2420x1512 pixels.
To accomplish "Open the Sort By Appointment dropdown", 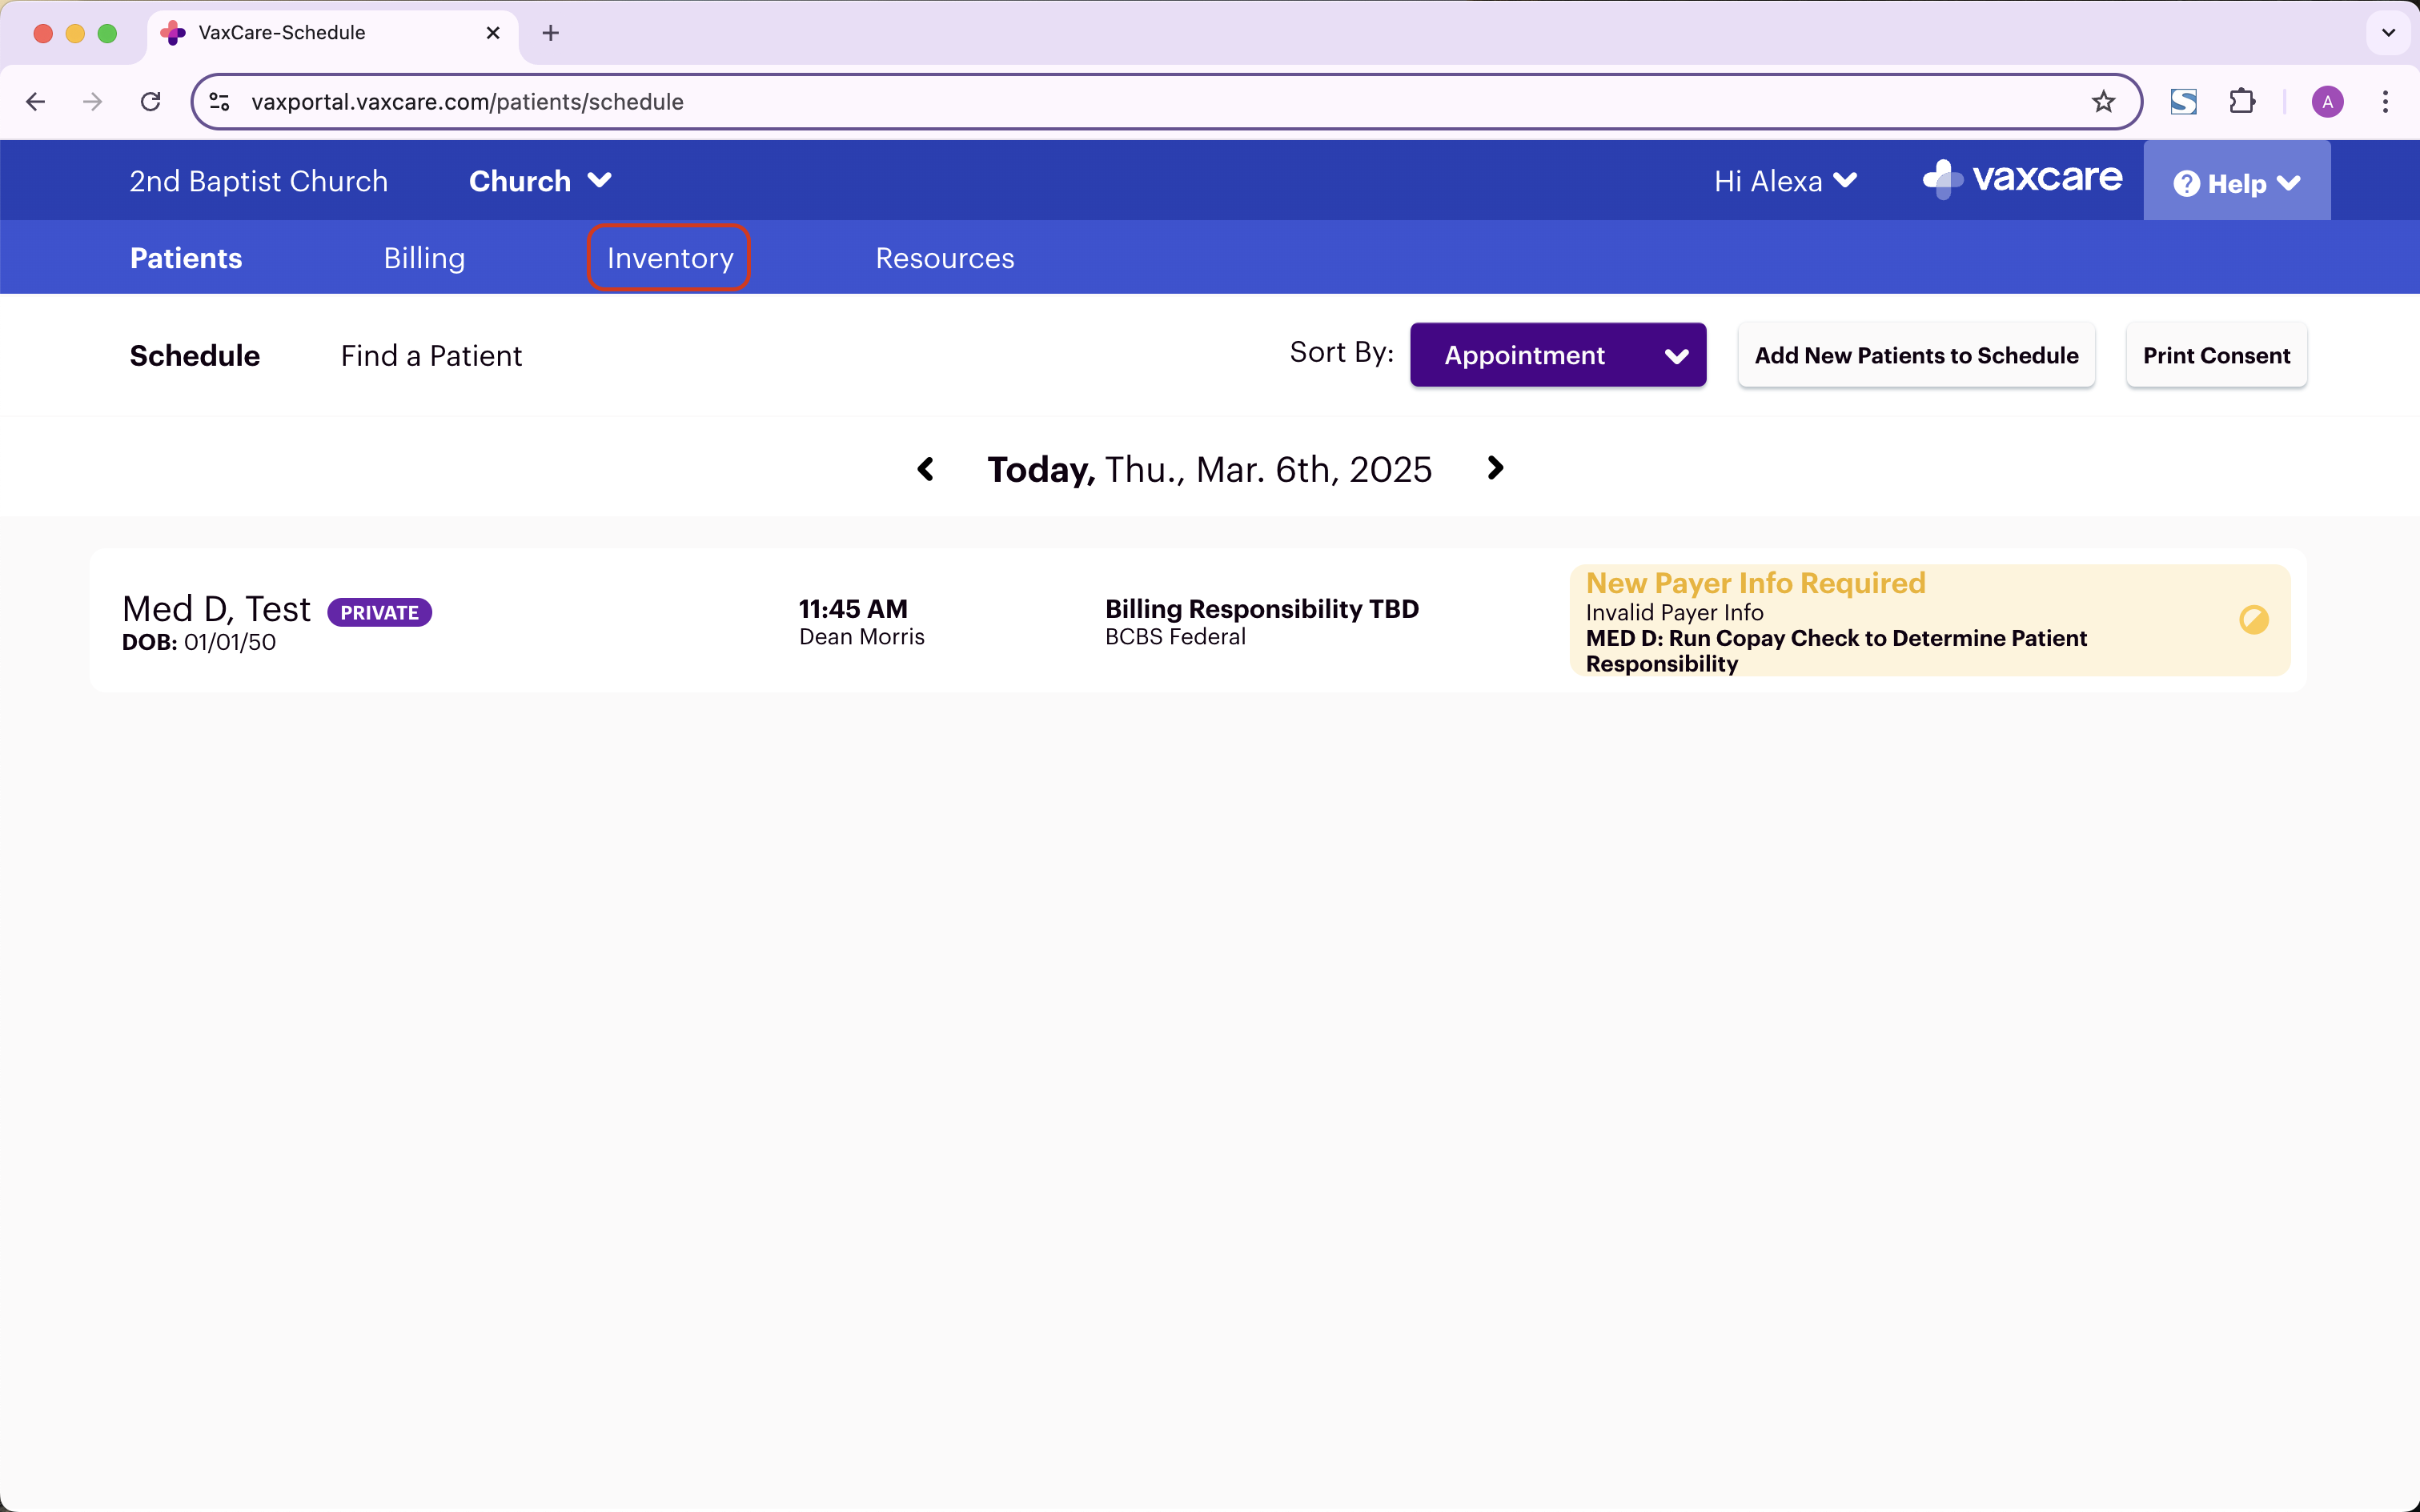I will coord(1557,355).
